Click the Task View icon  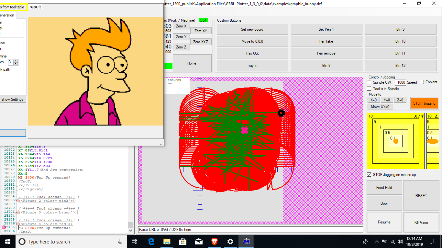tap(135, 242)
